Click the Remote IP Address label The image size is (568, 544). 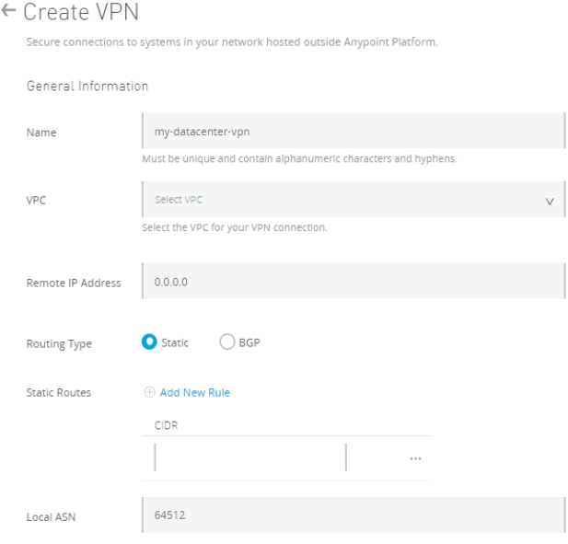click(x=74, y=284)
